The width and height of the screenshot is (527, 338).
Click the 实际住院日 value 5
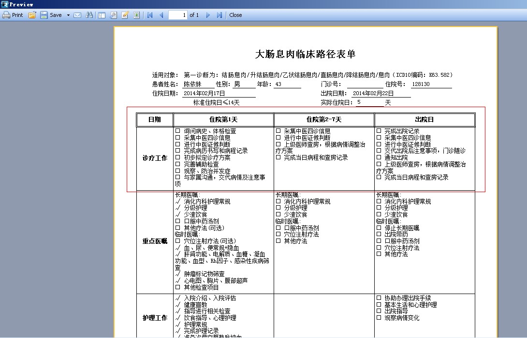[359, 102]
